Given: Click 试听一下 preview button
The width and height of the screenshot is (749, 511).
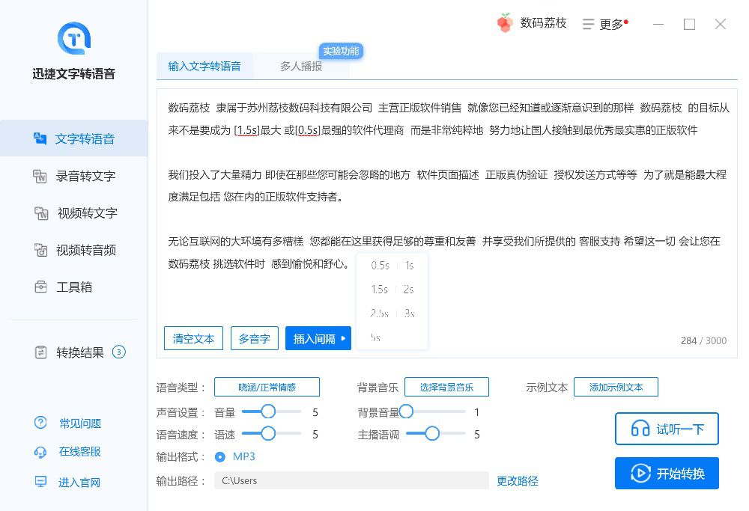Looking at the screenshot, I should [667, 429].
